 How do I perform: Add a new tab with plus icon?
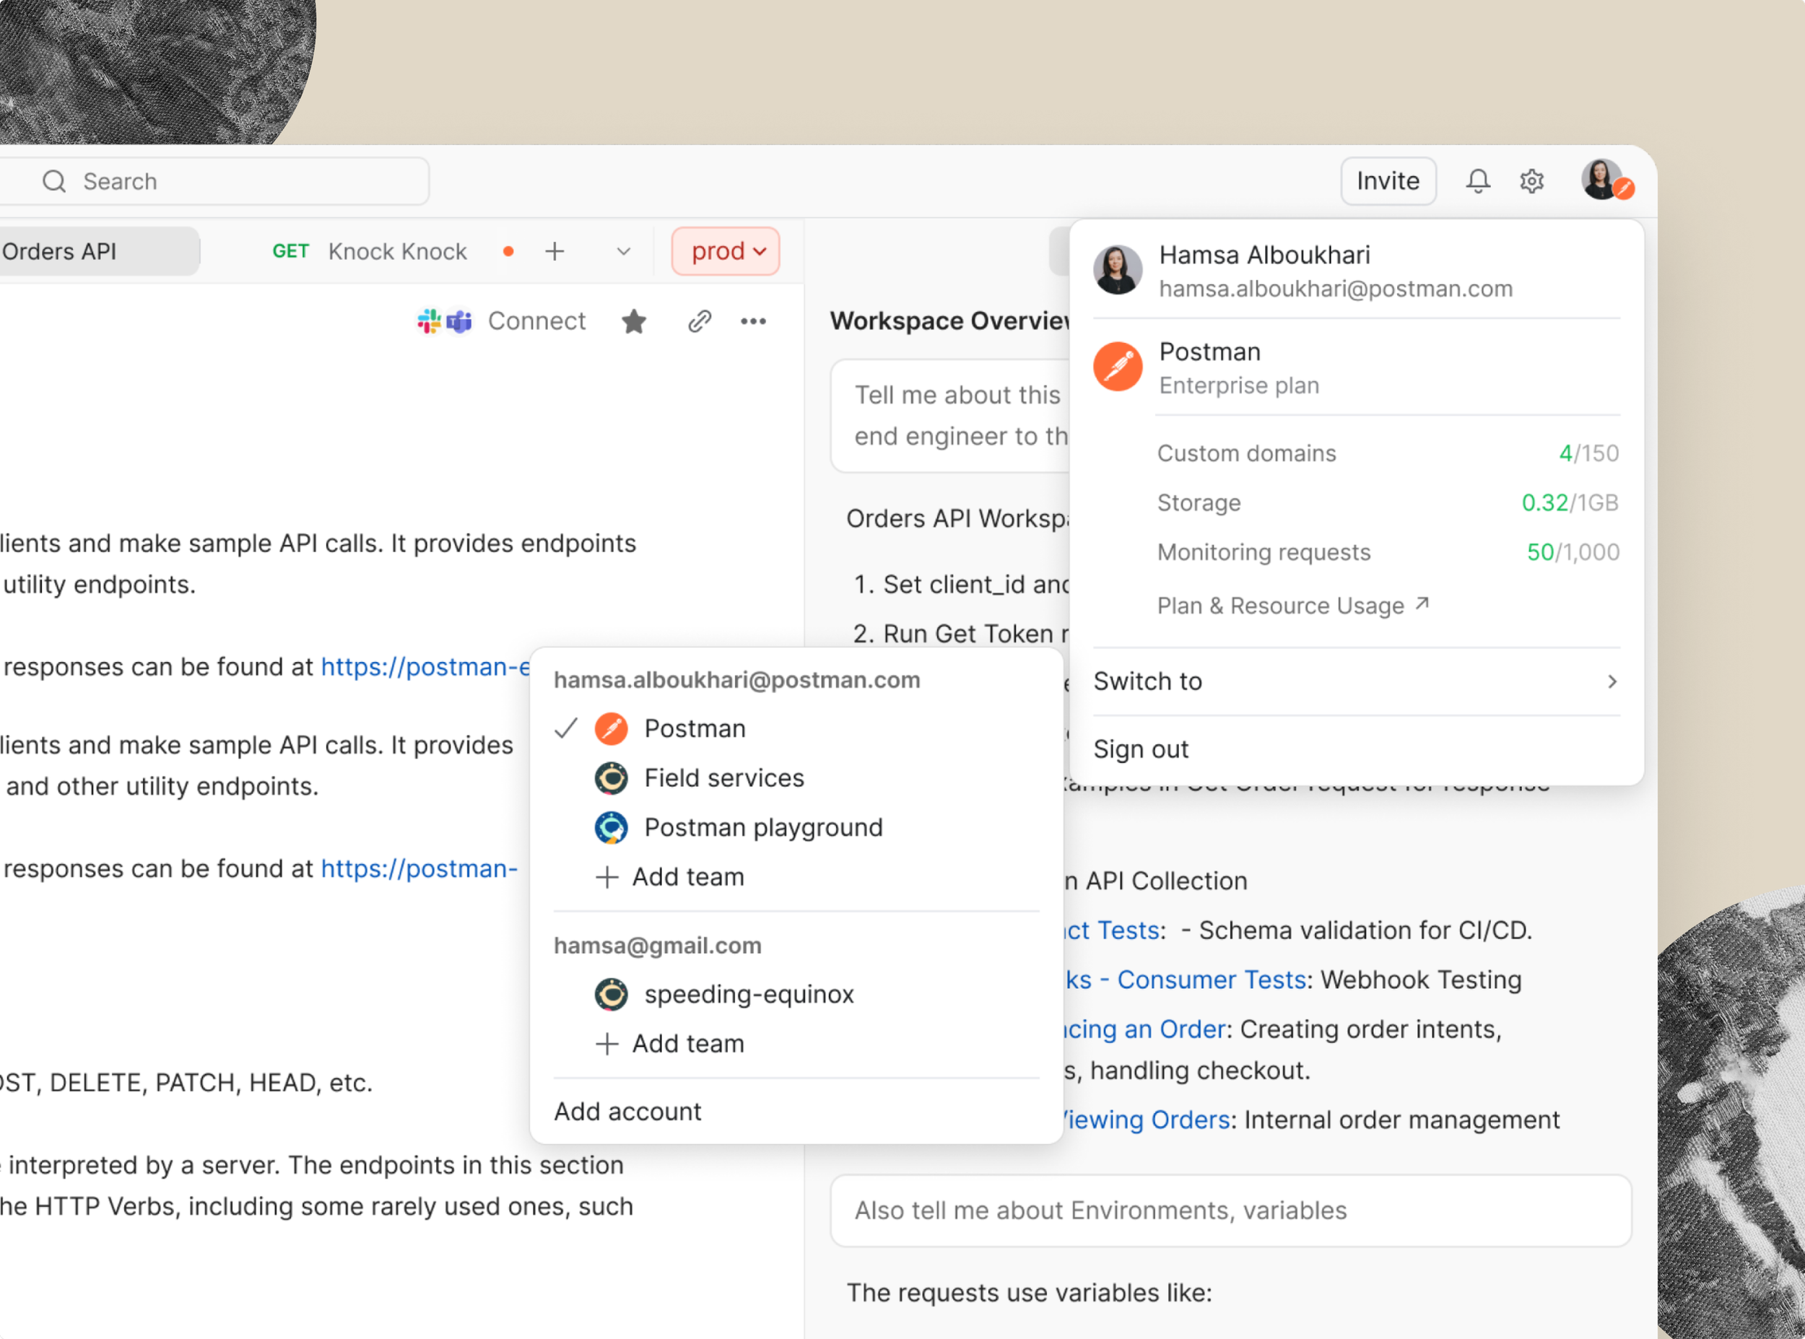554,251
